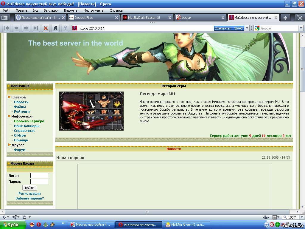Focus the Пароль input field
The height and width of the screenshot is (229, 305).
(39, 182)
